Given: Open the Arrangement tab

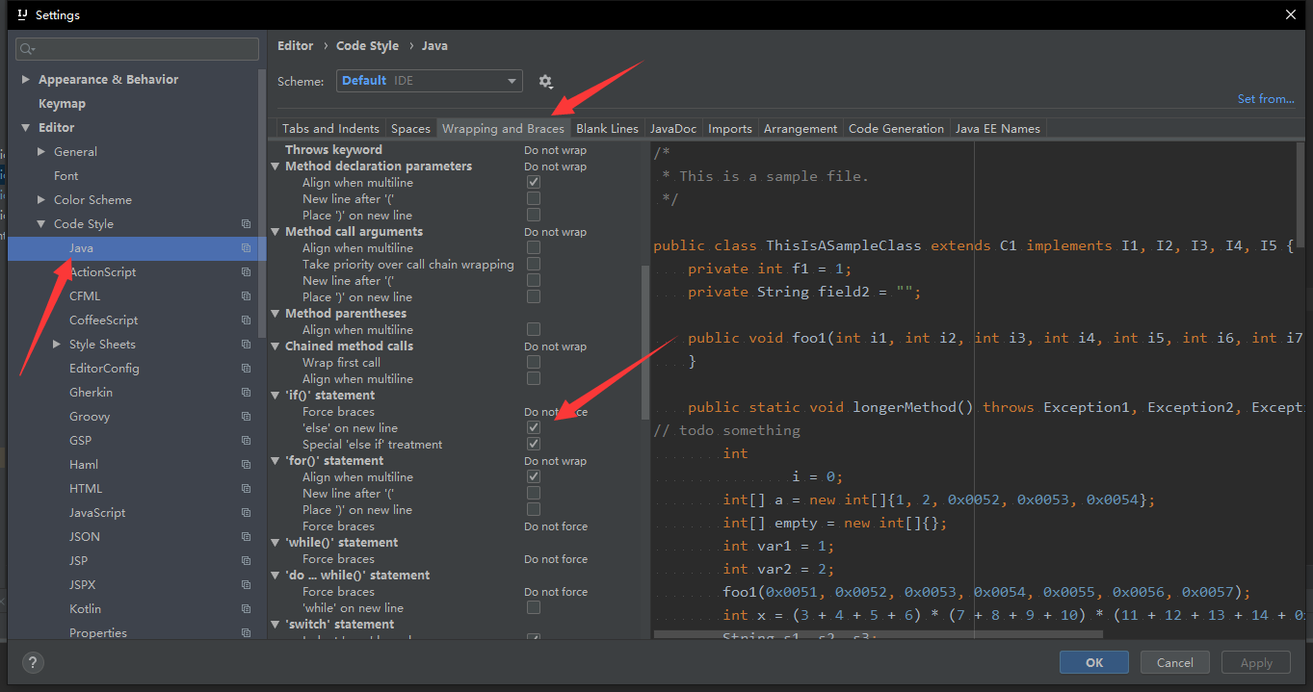Looking at the screenshot, I should (801, 128).
